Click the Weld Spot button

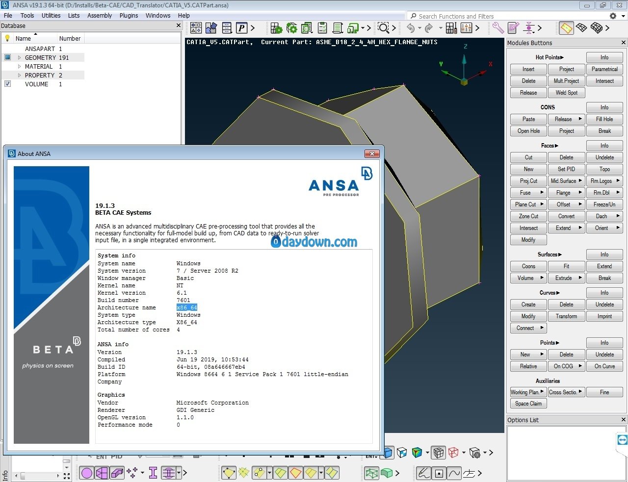pyautogui.click(x=567, y=93)
